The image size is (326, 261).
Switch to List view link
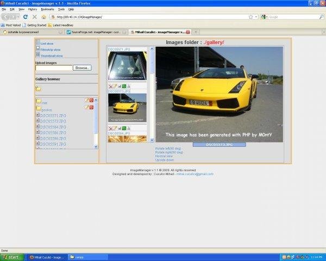tap(47, 43)
